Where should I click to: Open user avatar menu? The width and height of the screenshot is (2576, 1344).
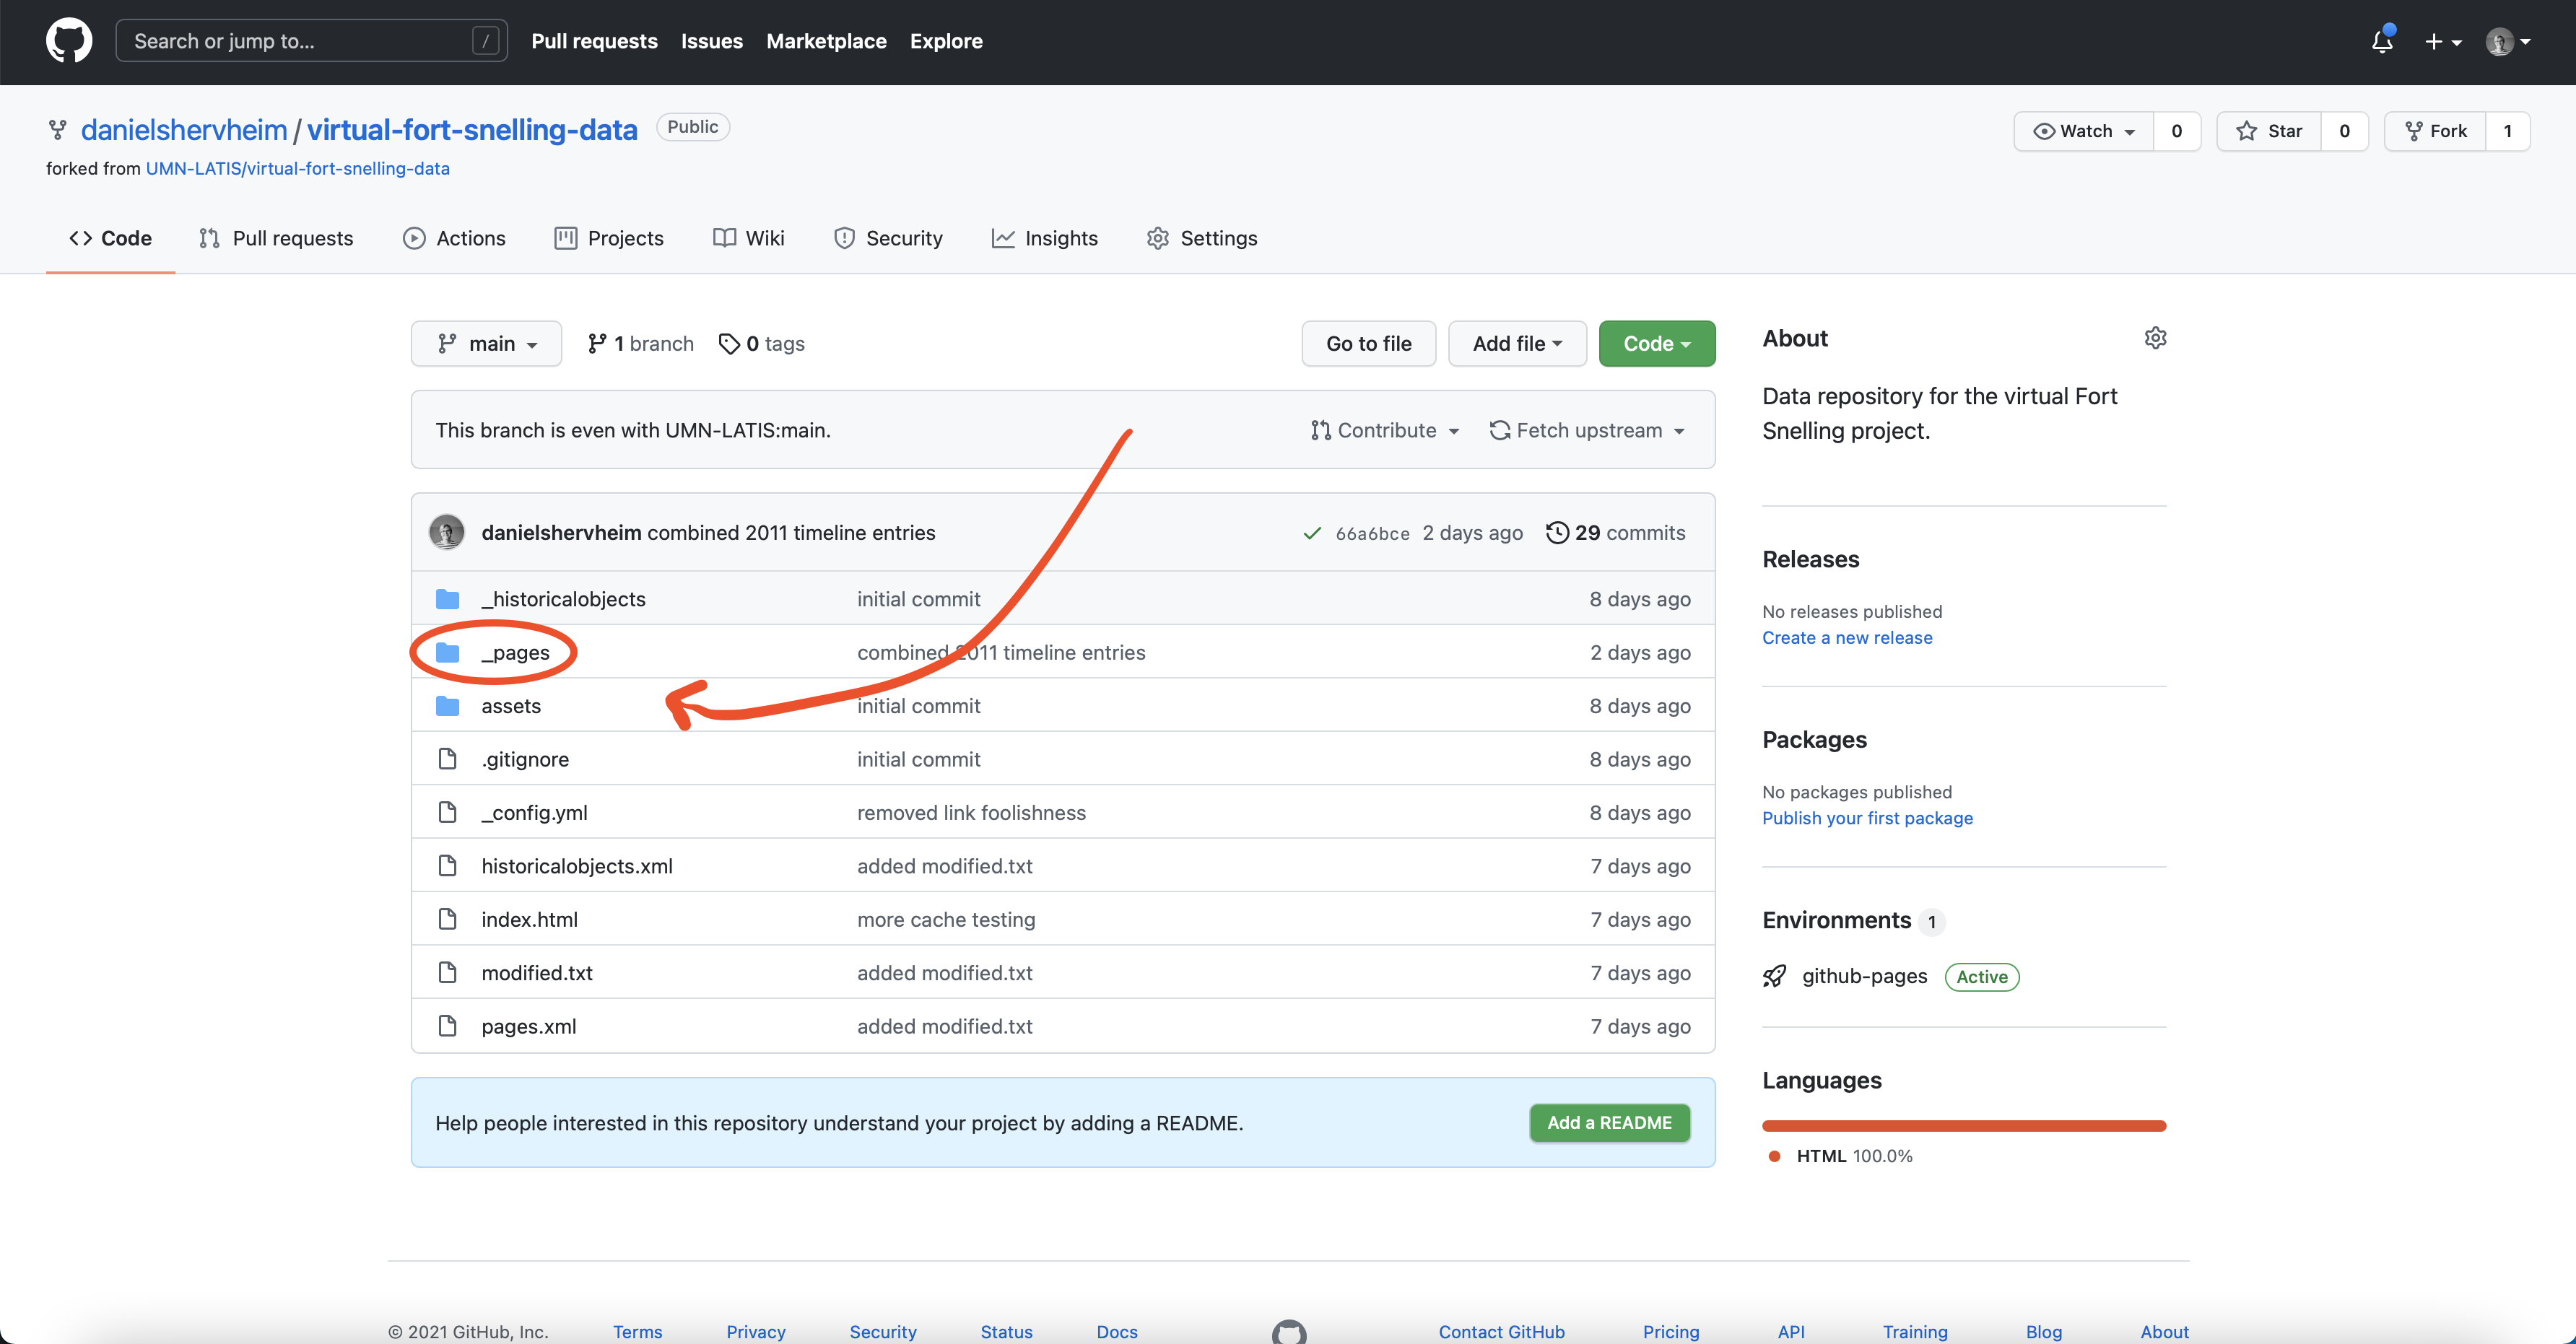click(x=2508, y=41)
